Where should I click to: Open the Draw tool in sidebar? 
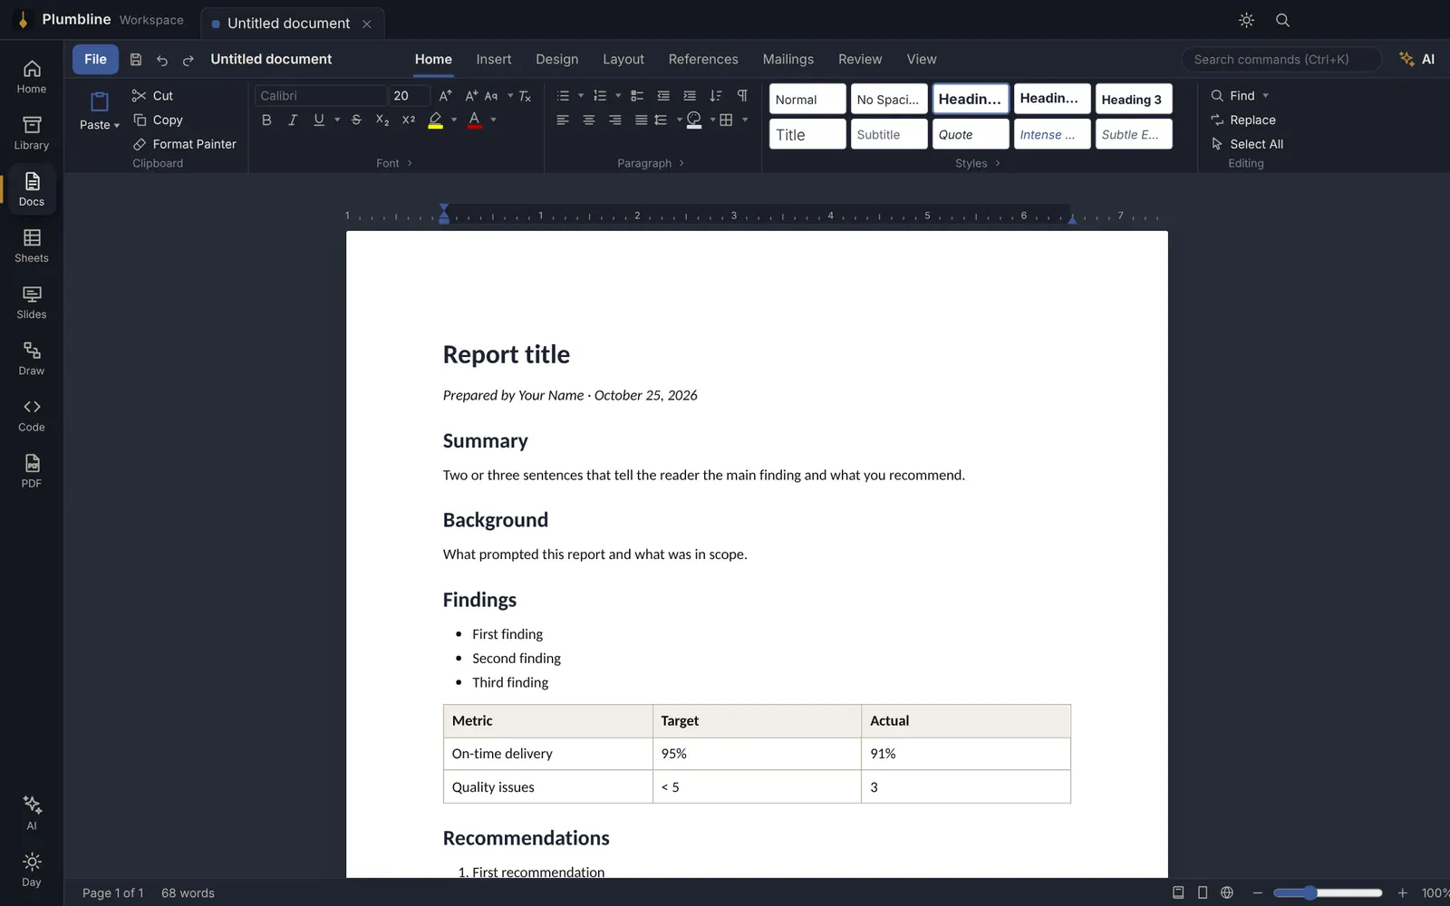[32, 358]
